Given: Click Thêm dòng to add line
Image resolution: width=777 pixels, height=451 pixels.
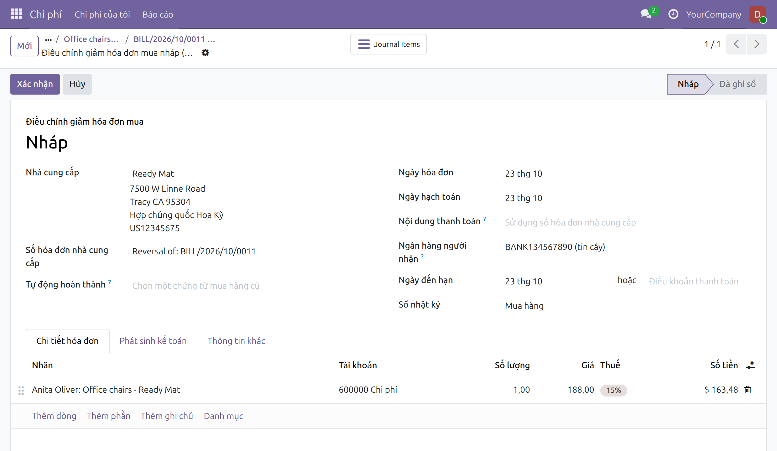Looking at the screenshot, I should point(54,416).
